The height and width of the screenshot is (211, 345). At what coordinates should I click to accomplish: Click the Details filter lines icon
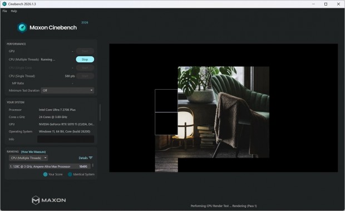click(x=91, y=158)
